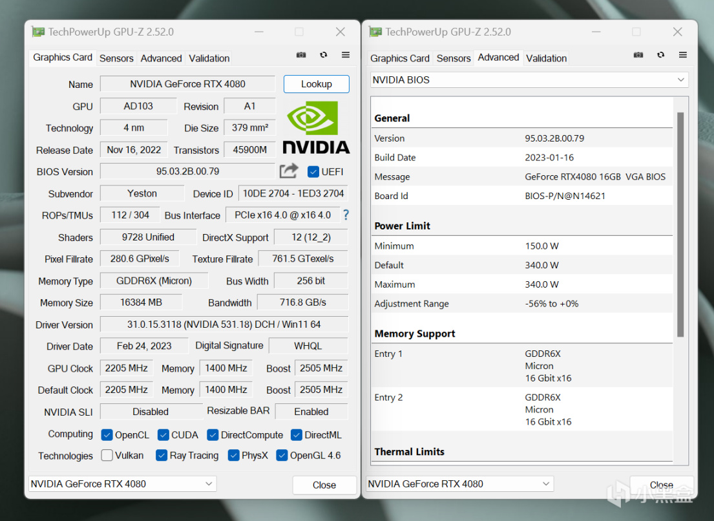Select Advanced tab in right window

click(498, 58)
